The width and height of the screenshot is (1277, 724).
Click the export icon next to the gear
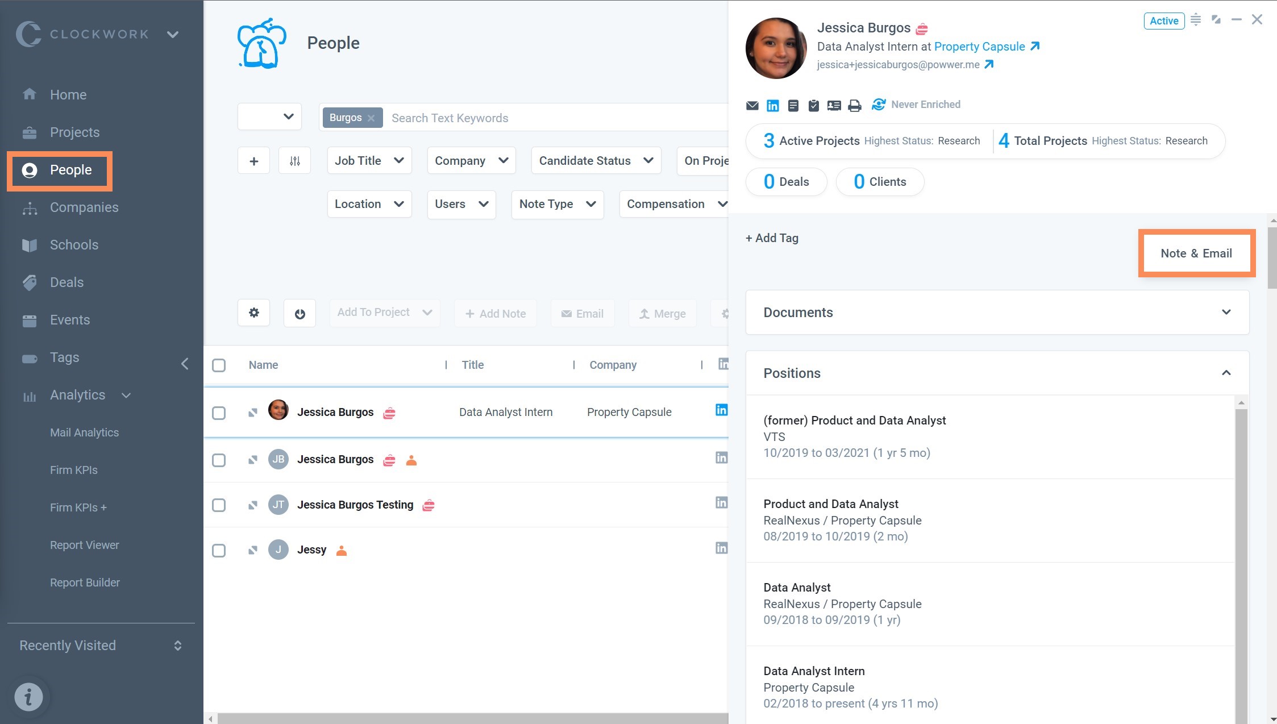[x=300, y=313]
